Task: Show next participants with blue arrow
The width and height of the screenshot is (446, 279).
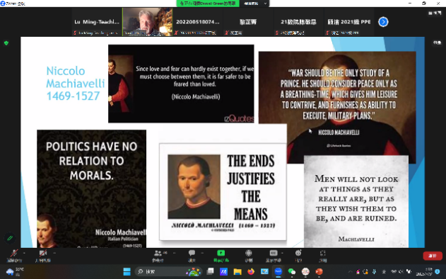Action: pos(383,22)
